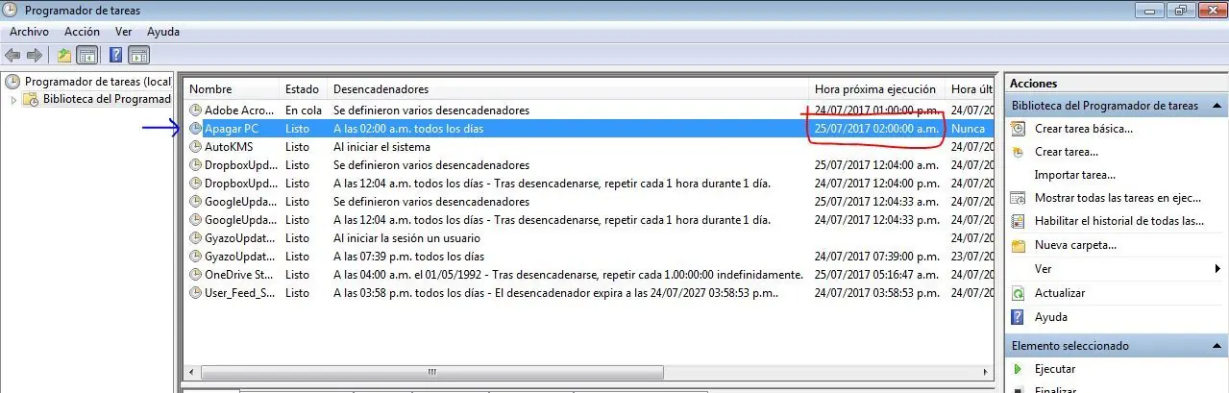The image size is (1229, 393).
Task: Sort by Hora próxima ejecución column header
Action: (x=876, y=89)
